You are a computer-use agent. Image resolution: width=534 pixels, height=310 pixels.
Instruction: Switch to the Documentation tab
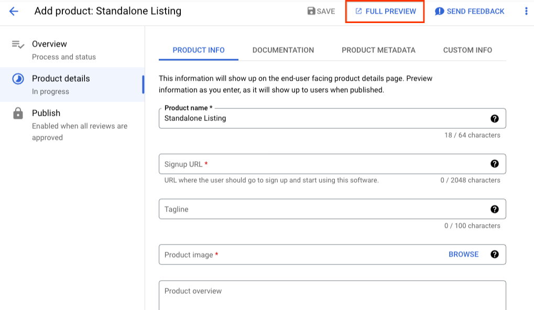point(283,50)
